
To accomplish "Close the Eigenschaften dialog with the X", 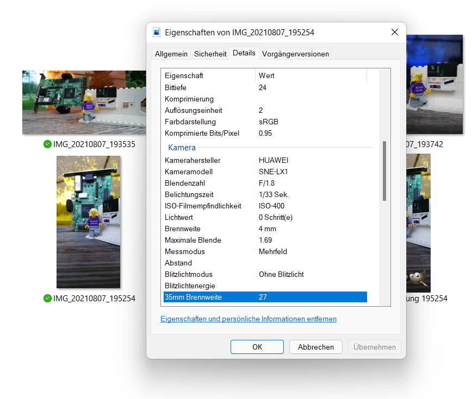I will (395, 32).
